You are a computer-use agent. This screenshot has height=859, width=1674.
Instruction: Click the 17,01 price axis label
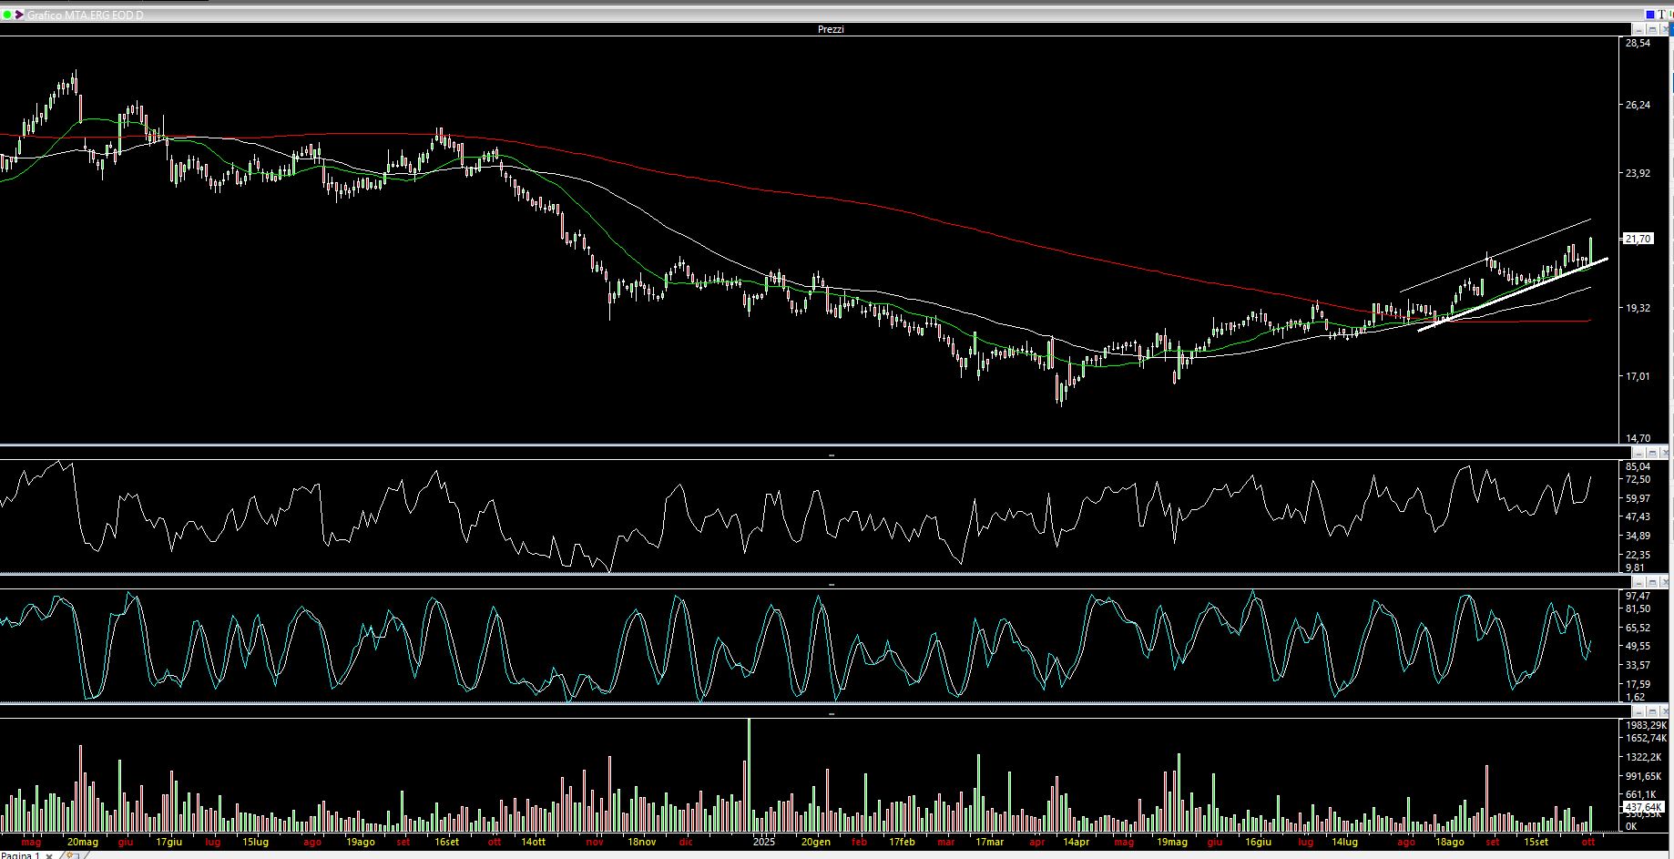point(1638,376)
